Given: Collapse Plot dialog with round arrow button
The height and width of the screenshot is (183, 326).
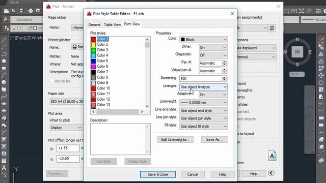Looking at the screenshot, I should pos(271,173).
